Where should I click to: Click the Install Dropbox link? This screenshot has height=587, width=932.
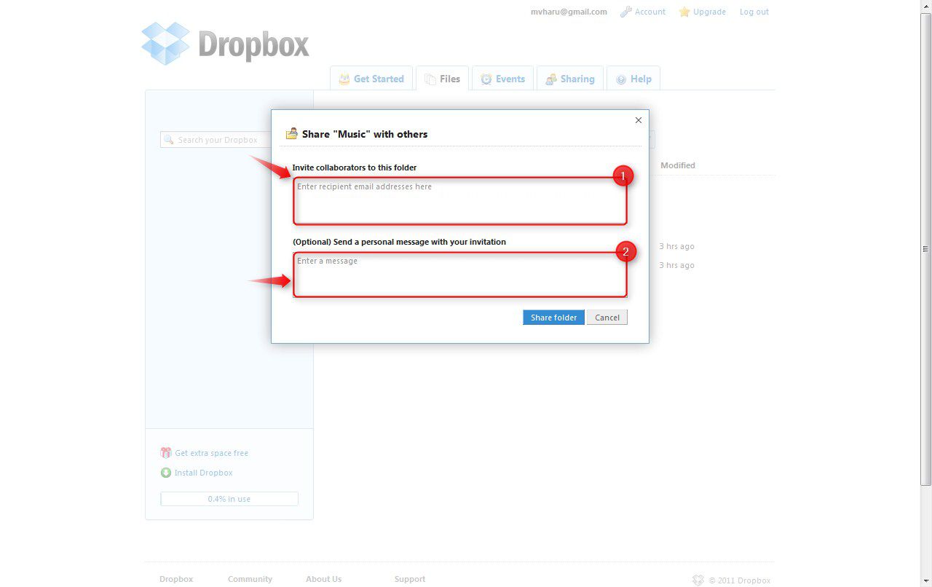click(x=204, y=473)
